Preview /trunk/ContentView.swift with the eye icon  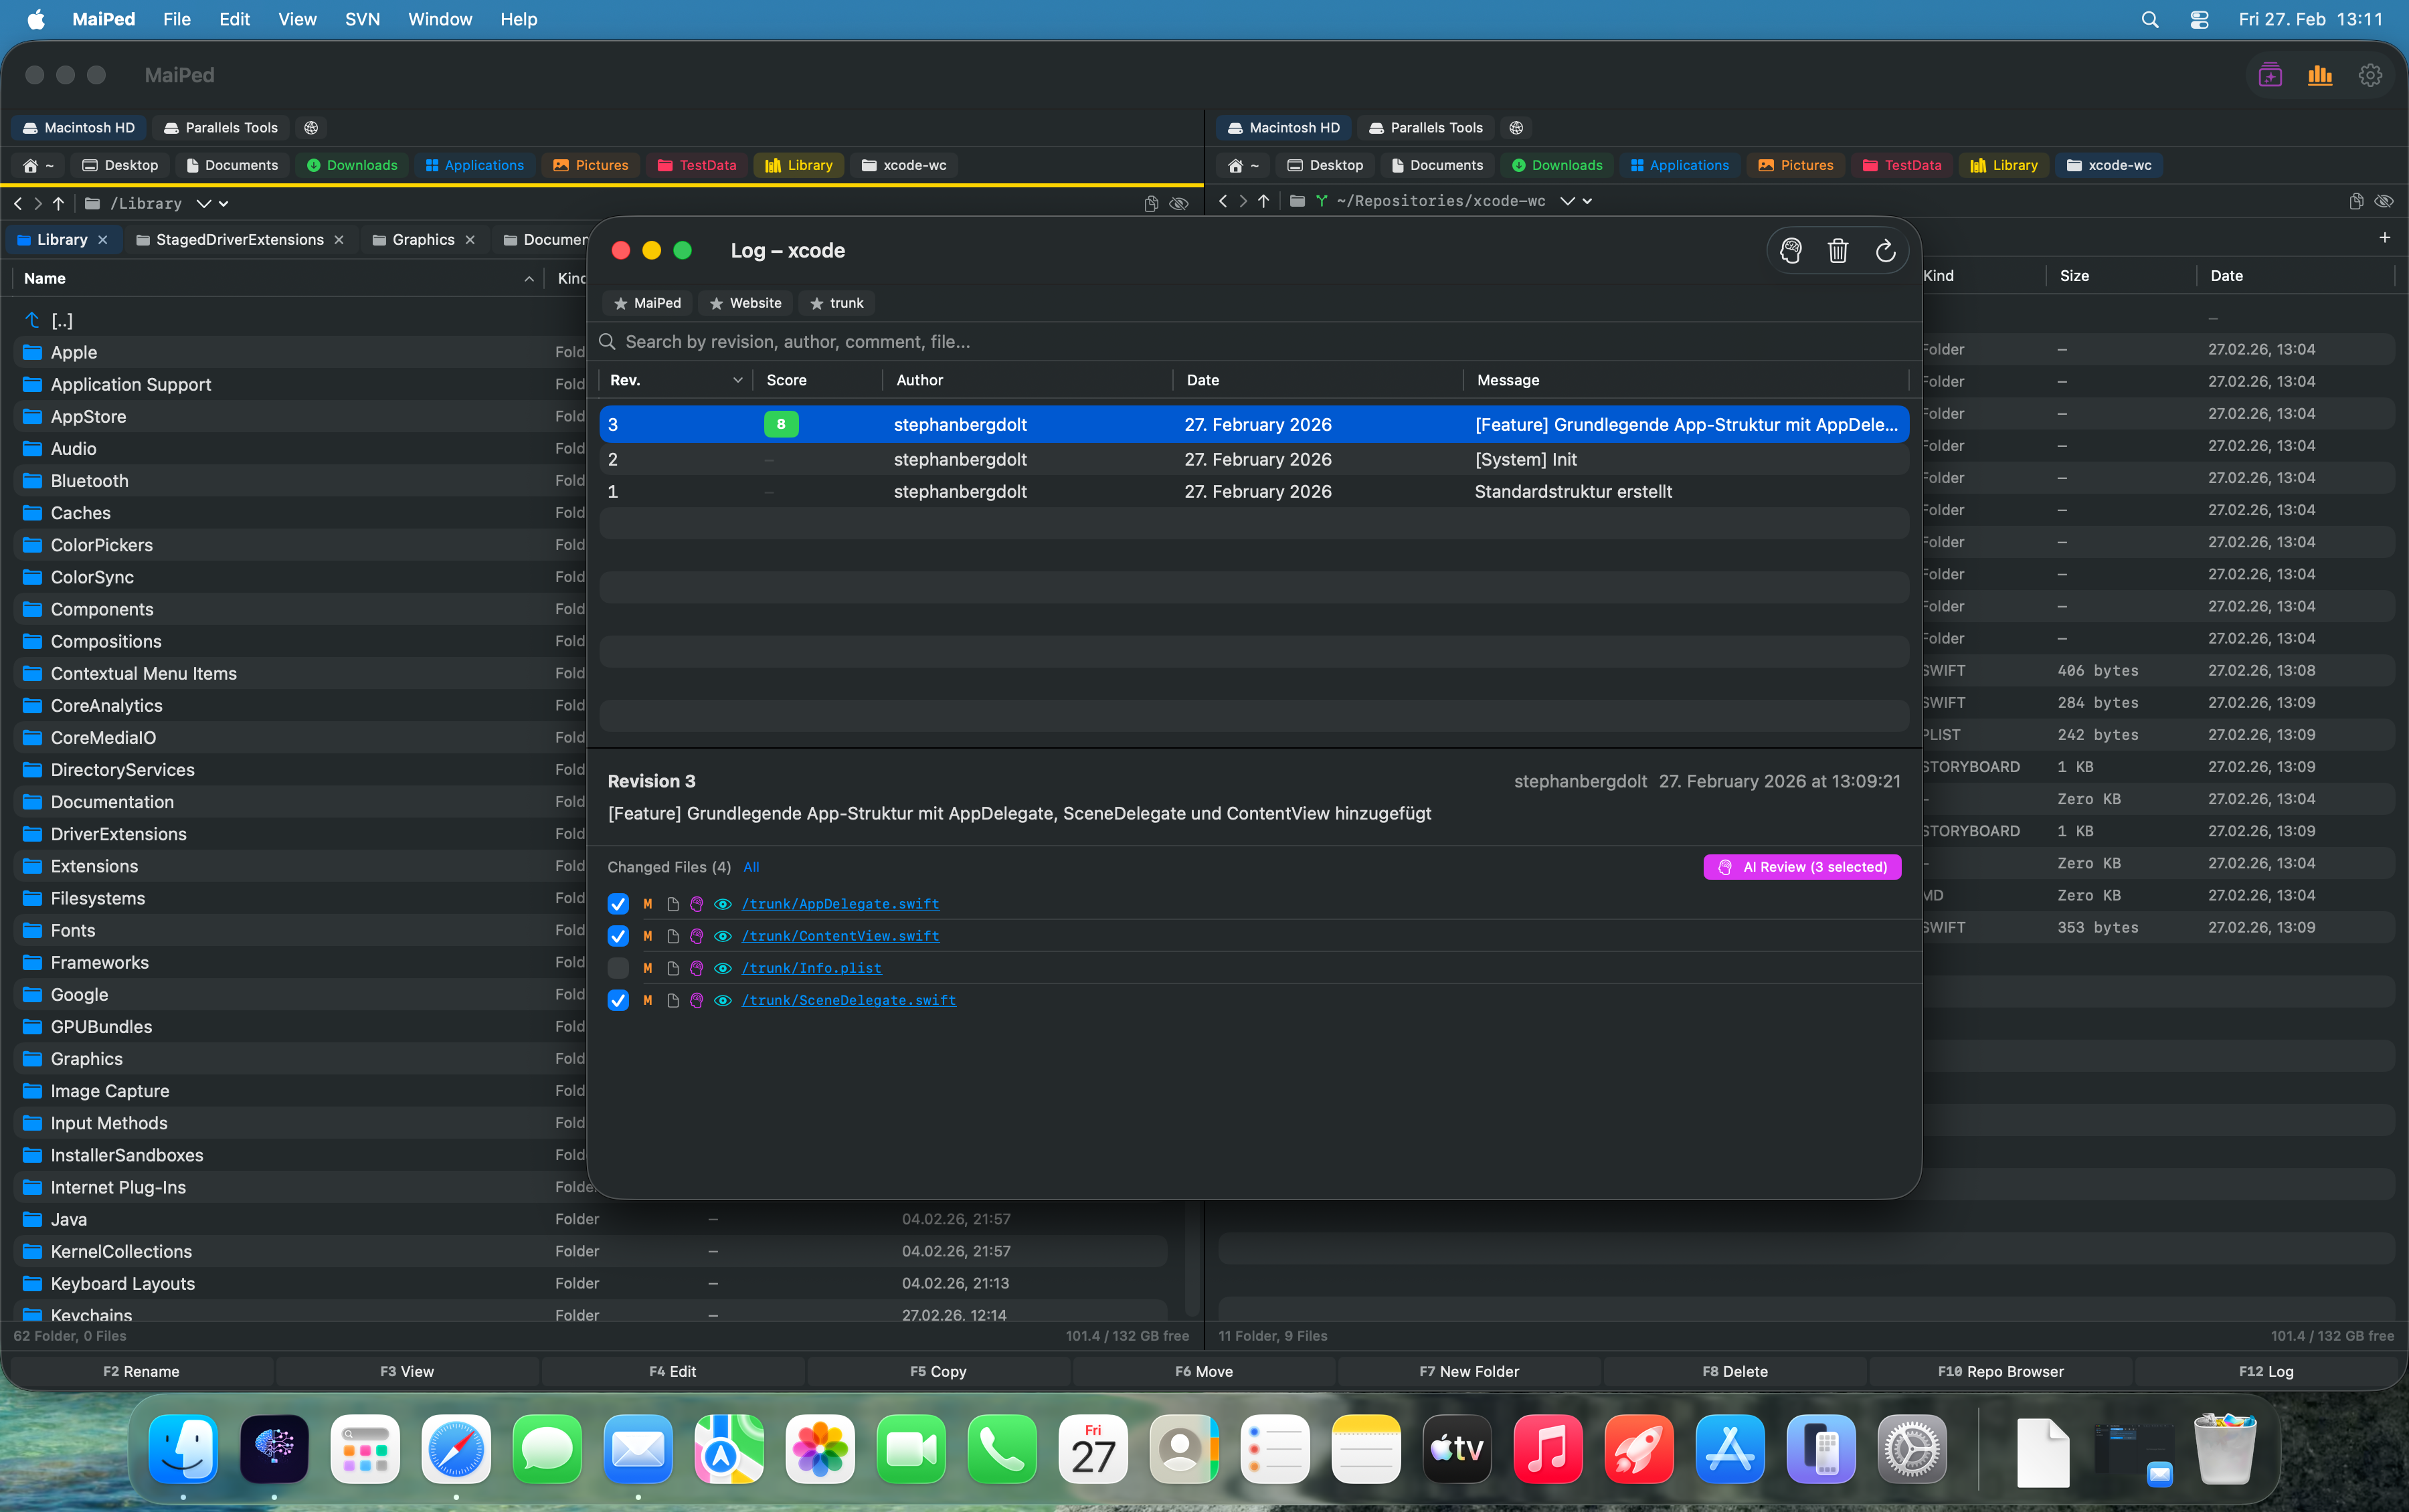coord(722,936)
